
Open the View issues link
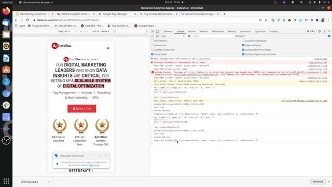pyautogui.click(x=321, y=59)
